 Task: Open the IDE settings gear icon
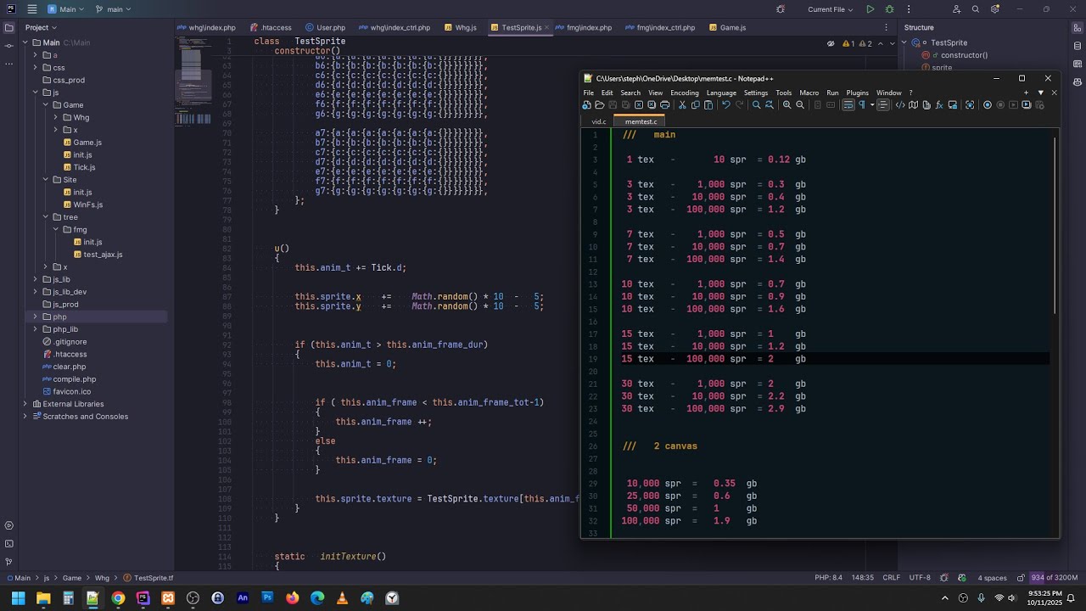click(995, 9)
